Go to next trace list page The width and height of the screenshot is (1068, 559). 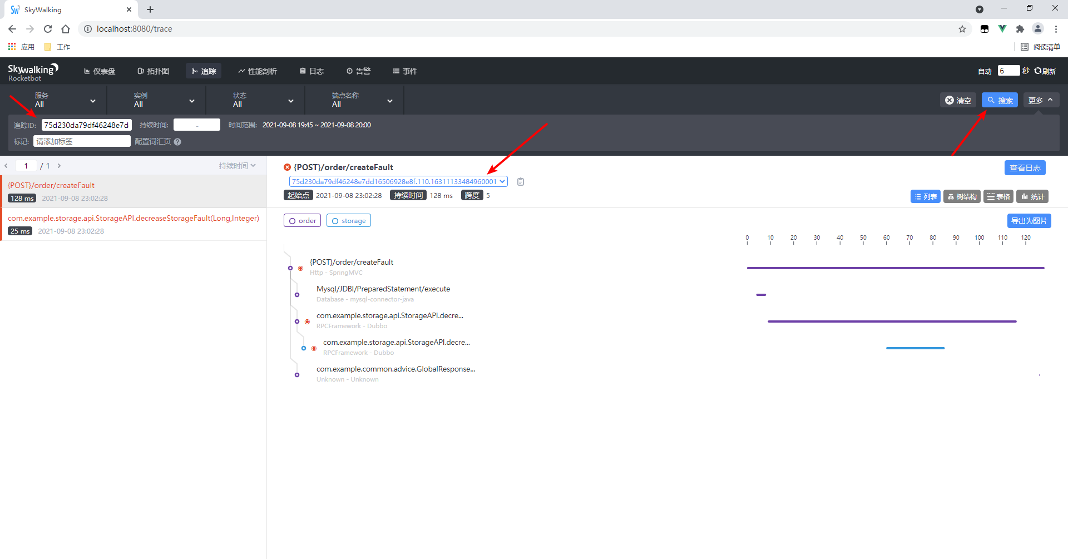(59, 166)
